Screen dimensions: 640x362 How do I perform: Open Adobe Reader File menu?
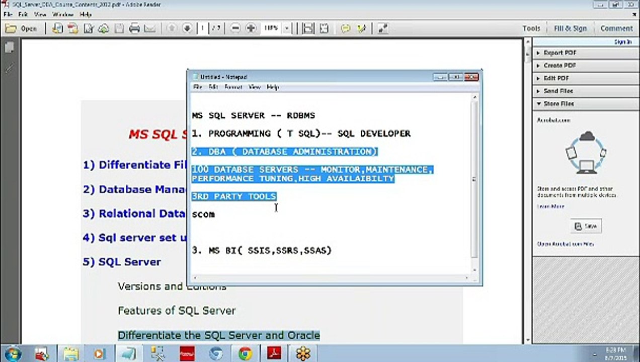[8, 15]
